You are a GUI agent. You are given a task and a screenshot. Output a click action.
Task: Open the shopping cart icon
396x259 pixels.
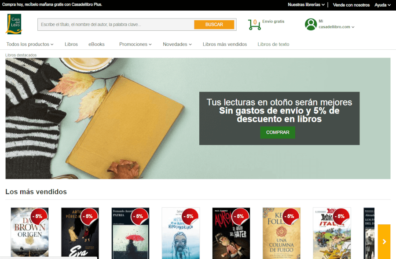[x=254, y=23]
